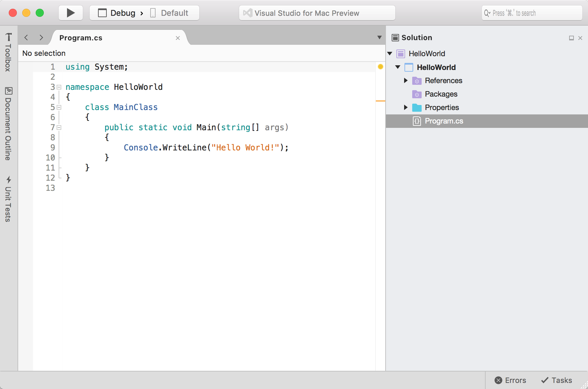Click the Program.cs file icon in Solution
Screen dimensions: 588x389
(417, 121)
